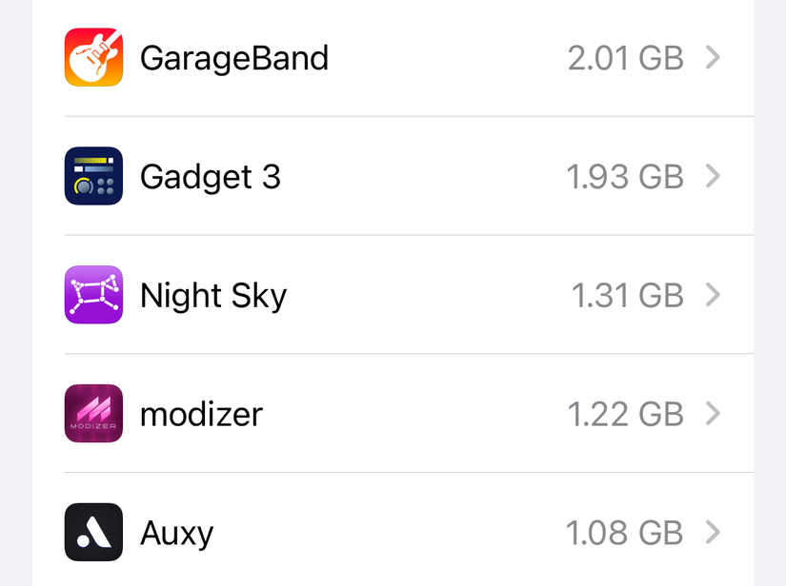This screenshot has height=586, width=786.
Task: Tap the chevron next to modizer
Action: coord(713,414)
